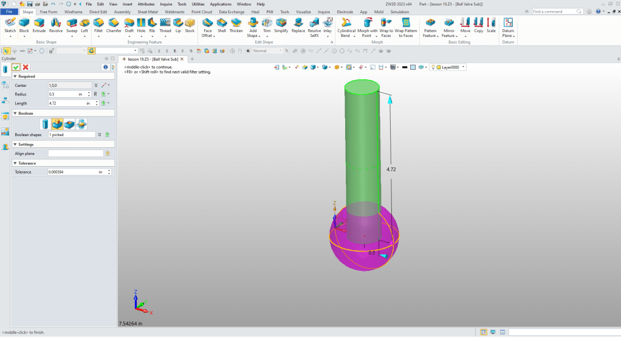Open the Inquire menu

(x=166, y=4)
